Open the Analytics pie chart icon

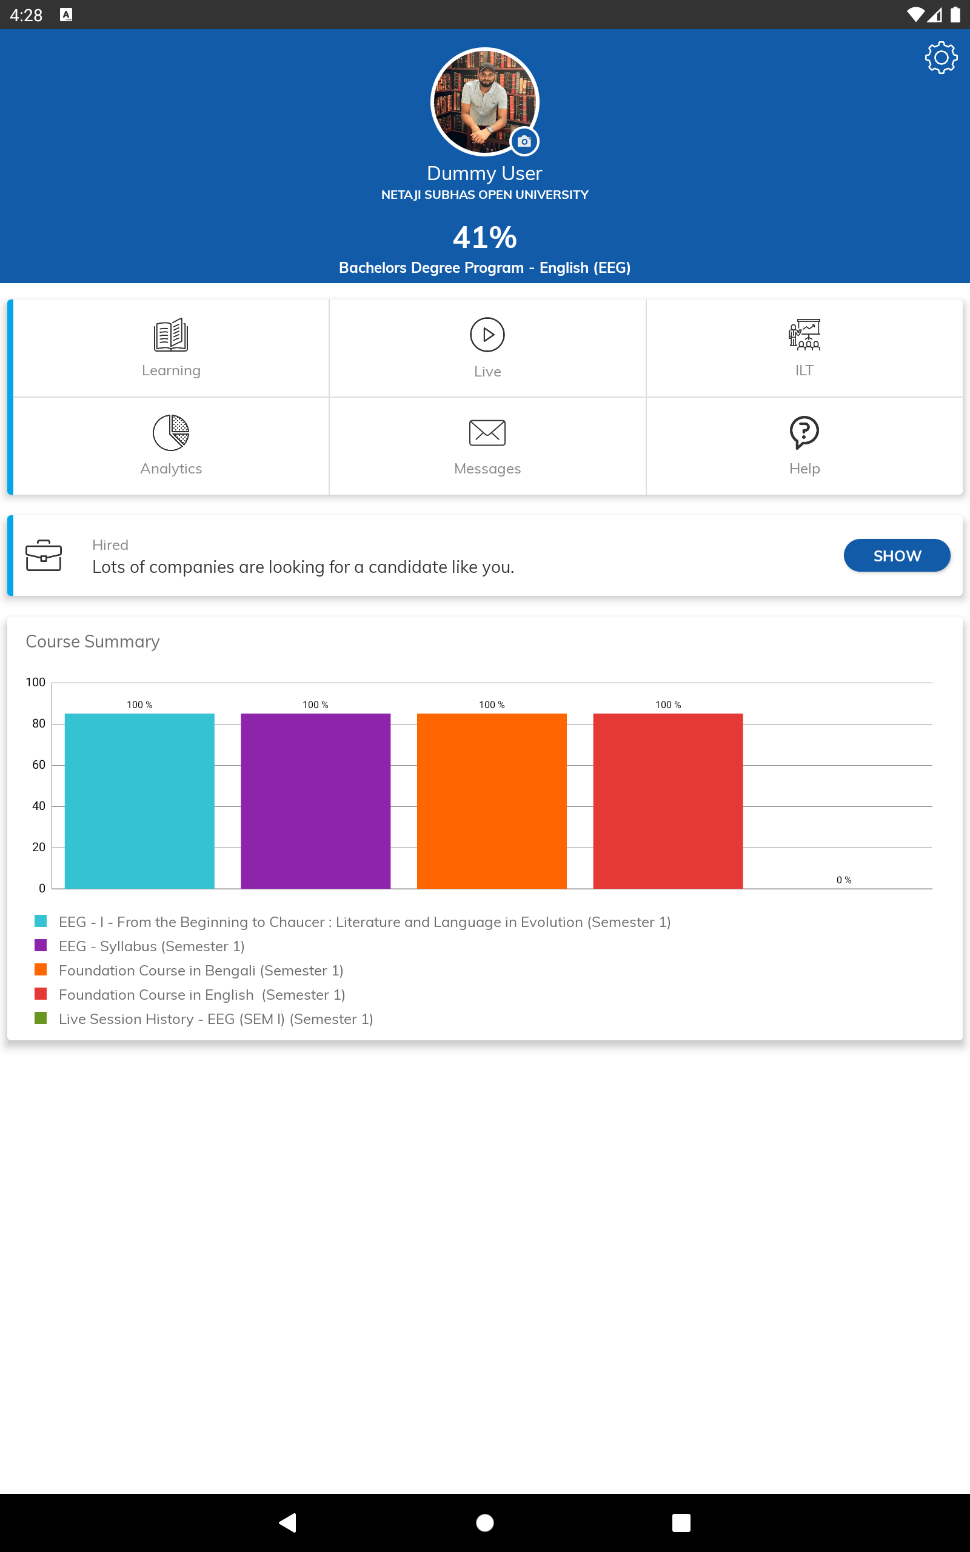170,433
